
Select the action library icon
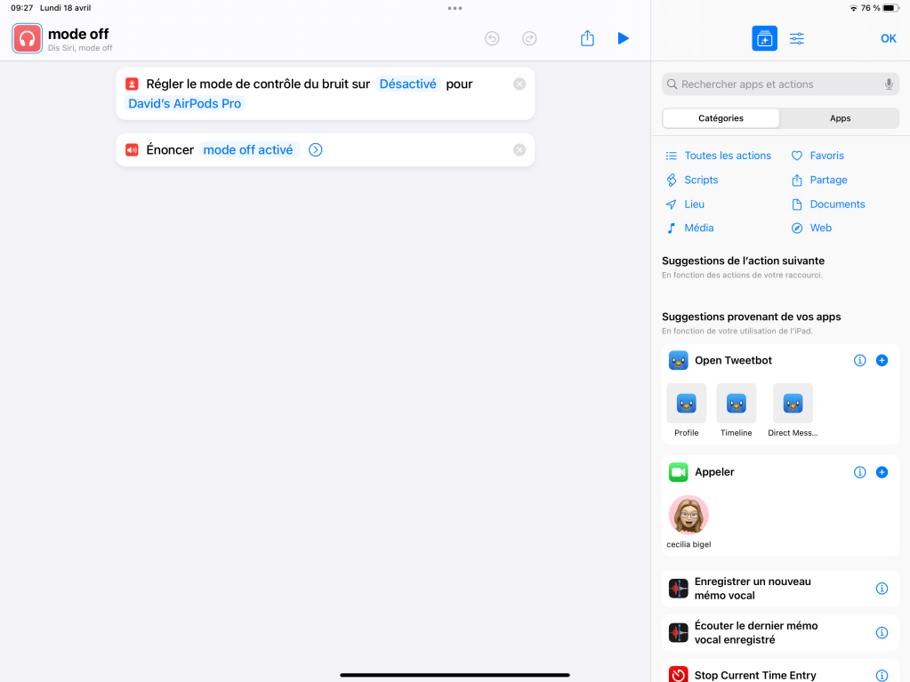pos(764,38)
